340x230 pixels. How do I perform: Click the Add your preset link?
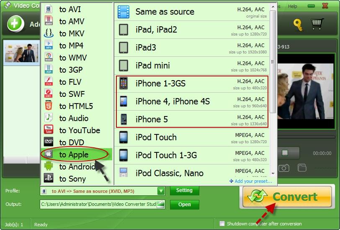click(x=250, y=181)
